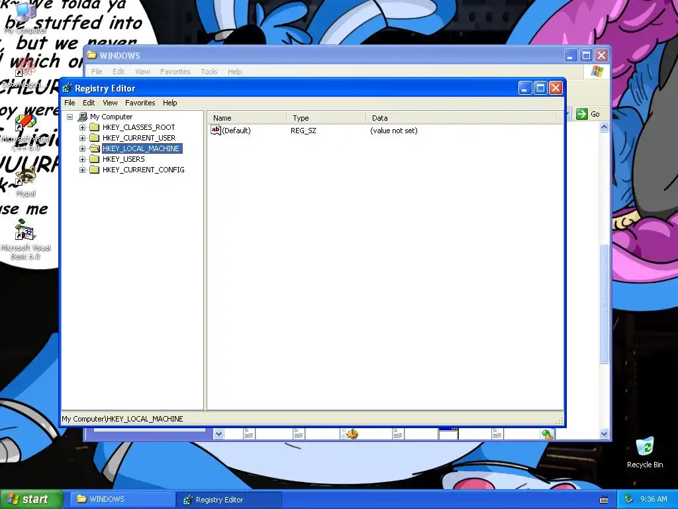The width and height of the screenshot is (678, 509).
Task: Click the system tray network icon
Action: pyautogui.click(x=629, y=500)
